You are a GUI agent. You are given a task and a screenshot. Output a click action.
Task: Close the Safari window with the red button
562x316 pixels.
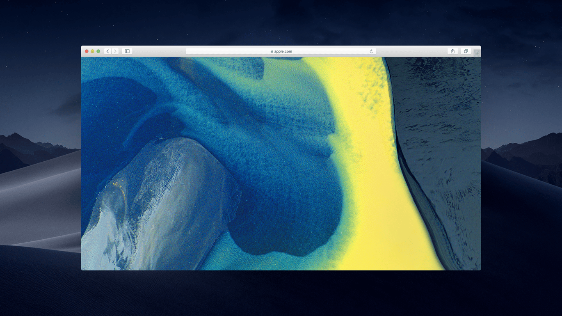pyautogui.click(x=87, y=51)
